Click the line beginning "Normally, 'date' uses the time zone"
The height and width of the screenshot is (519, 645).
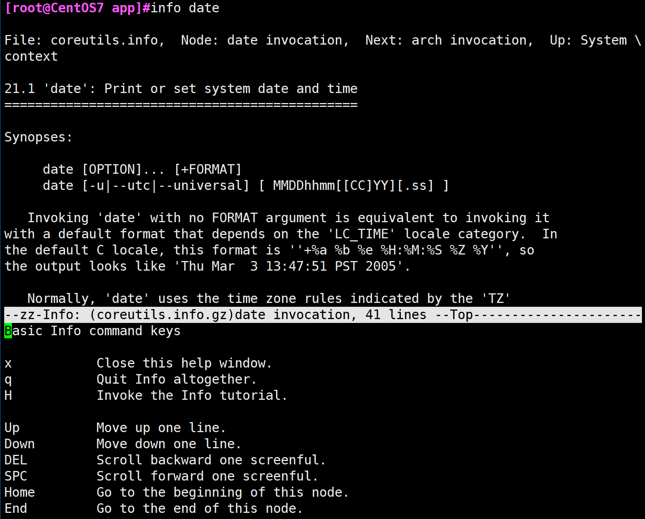(x=269, y=299)
